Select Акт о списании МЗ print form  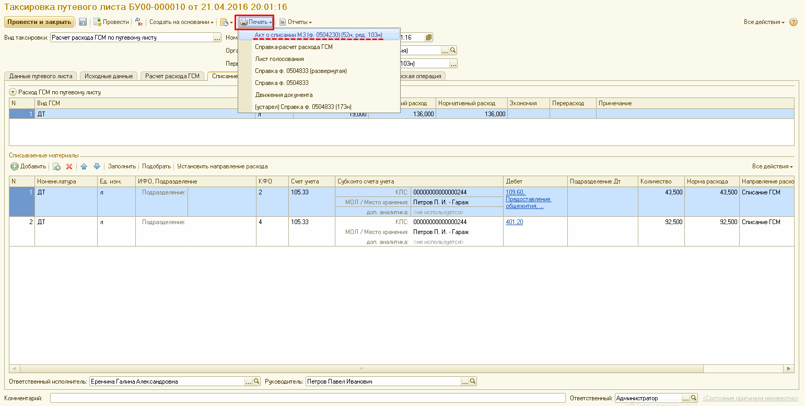(318, 35)
